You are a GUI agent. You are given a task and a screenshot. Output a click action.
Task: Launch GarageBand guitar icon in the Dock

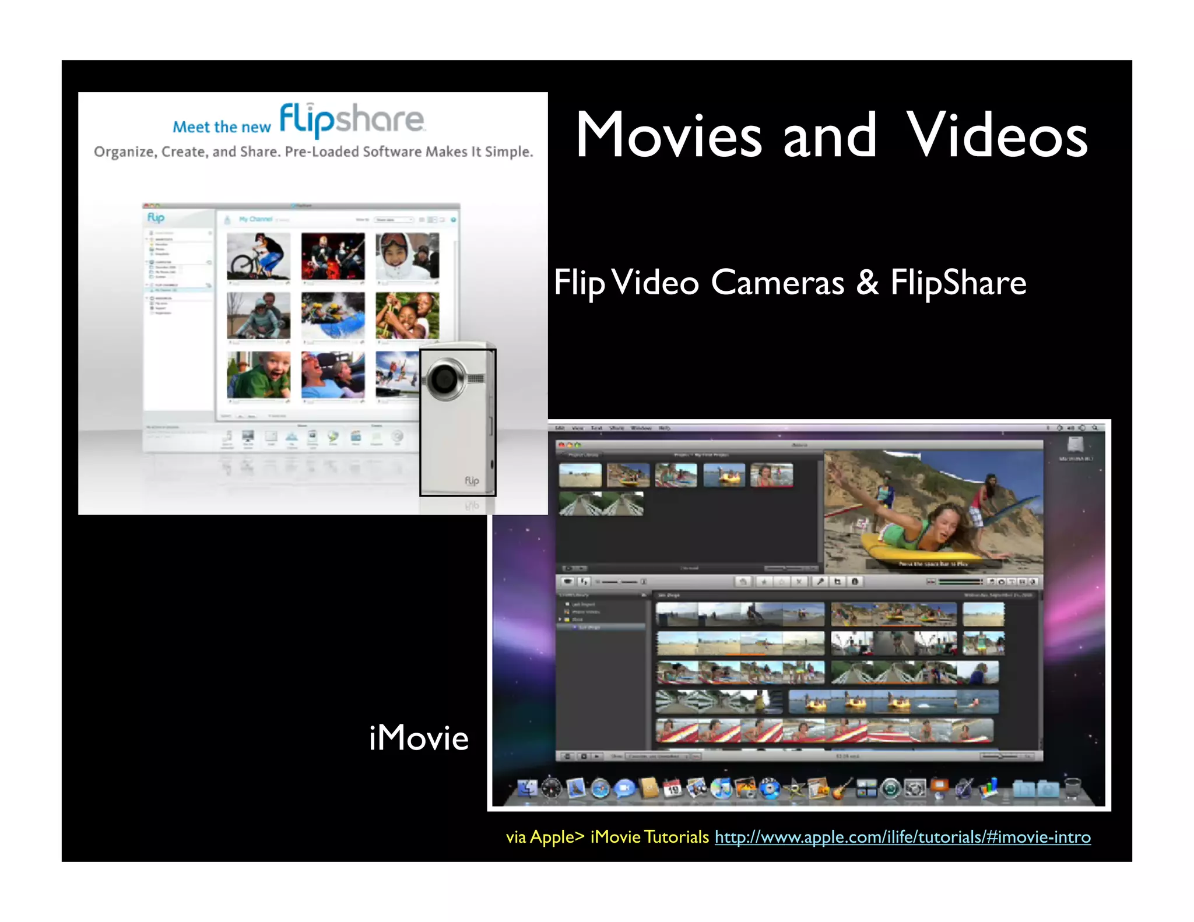pyautogui.click(x=842, y=789)
